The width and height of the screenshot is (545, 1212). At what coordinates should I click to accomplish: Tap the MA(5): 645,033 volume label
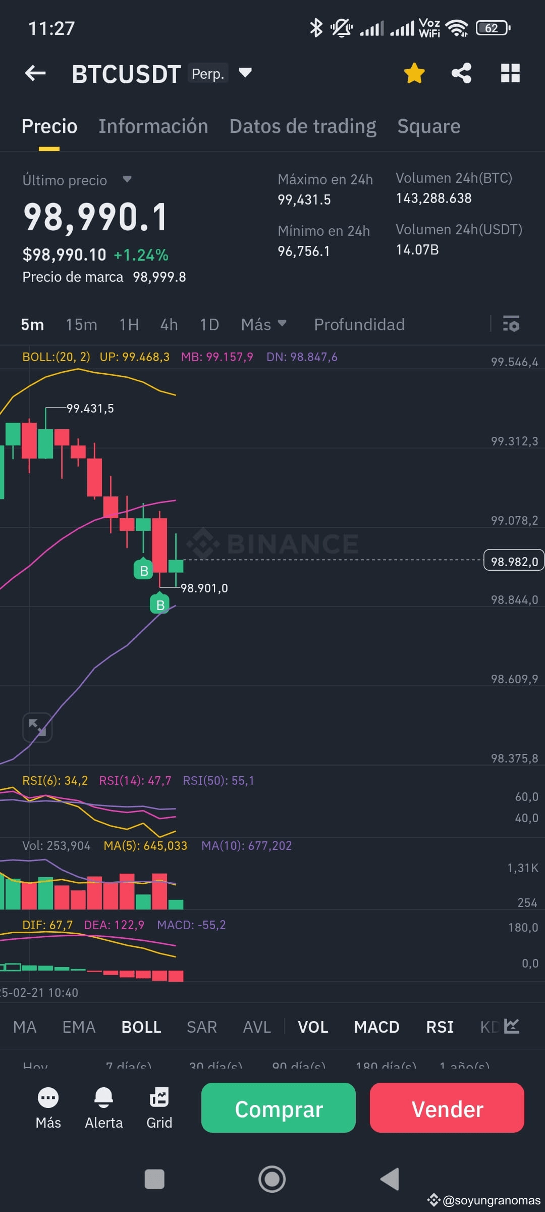click(x=145, y=846)
